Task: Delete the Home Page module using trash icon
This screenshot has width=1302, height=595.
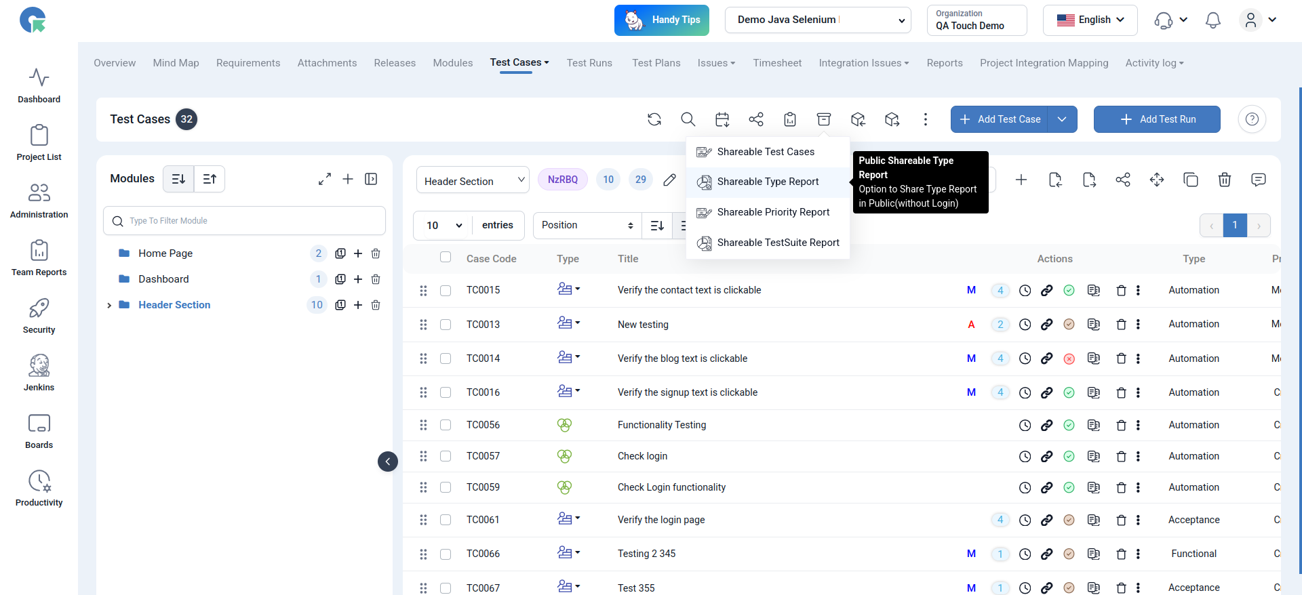Action: (376, 253)
